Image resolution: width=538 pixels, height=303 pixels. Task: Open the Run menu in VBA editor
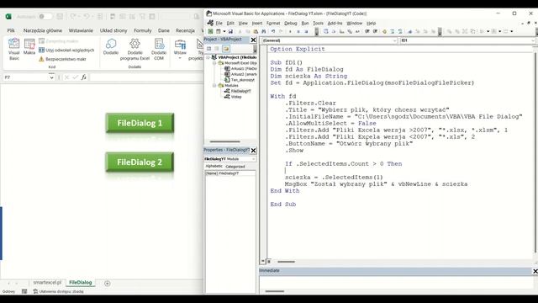coord(305,24)
